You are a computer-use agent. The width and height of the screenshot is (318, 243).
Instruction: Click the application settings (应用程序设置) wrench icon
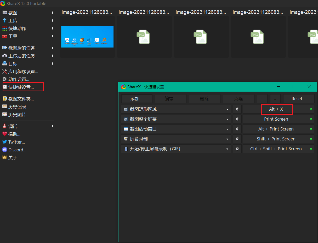tap(4, 71)
